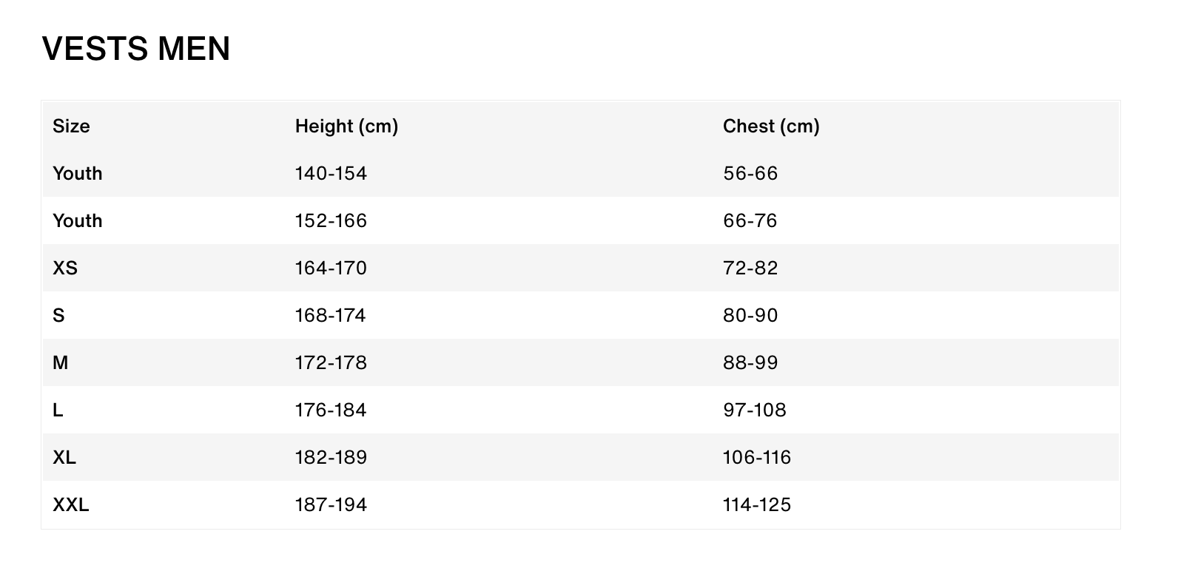Click the VESTS MEN heading
Image resolution: width=1181 pixels, height=571 pixels.
(136, 49)
